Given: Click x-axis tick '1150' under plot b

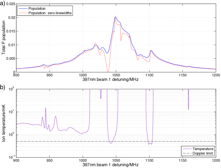Looking at the screenshot, I should click(x=182, y=161).
